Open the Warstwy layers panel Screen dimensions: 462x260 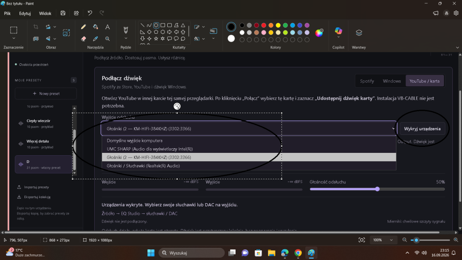359,33
